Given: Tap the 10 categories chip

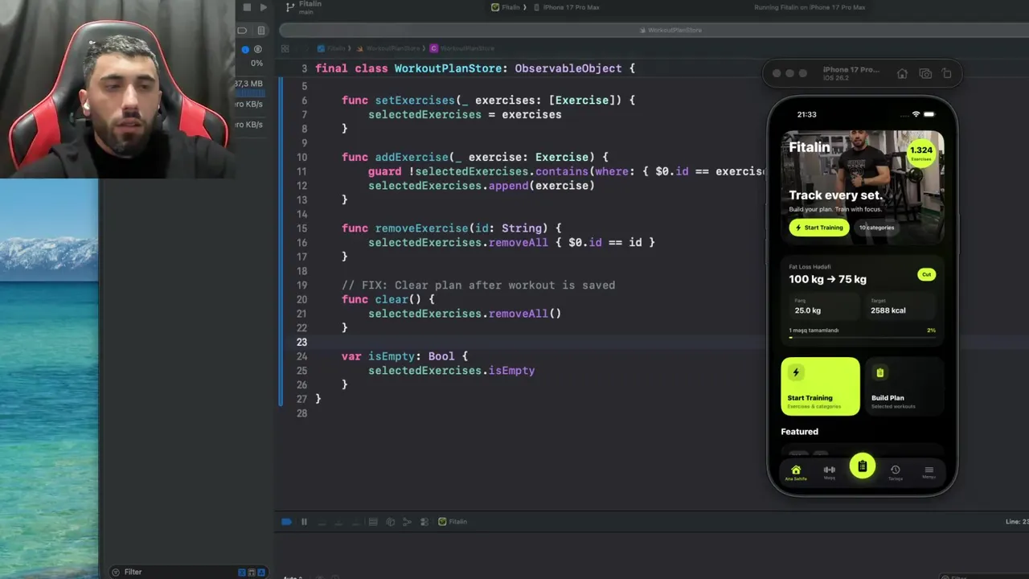Looking at the screenshot, I should pyautogui.click(x=876, y=228).
